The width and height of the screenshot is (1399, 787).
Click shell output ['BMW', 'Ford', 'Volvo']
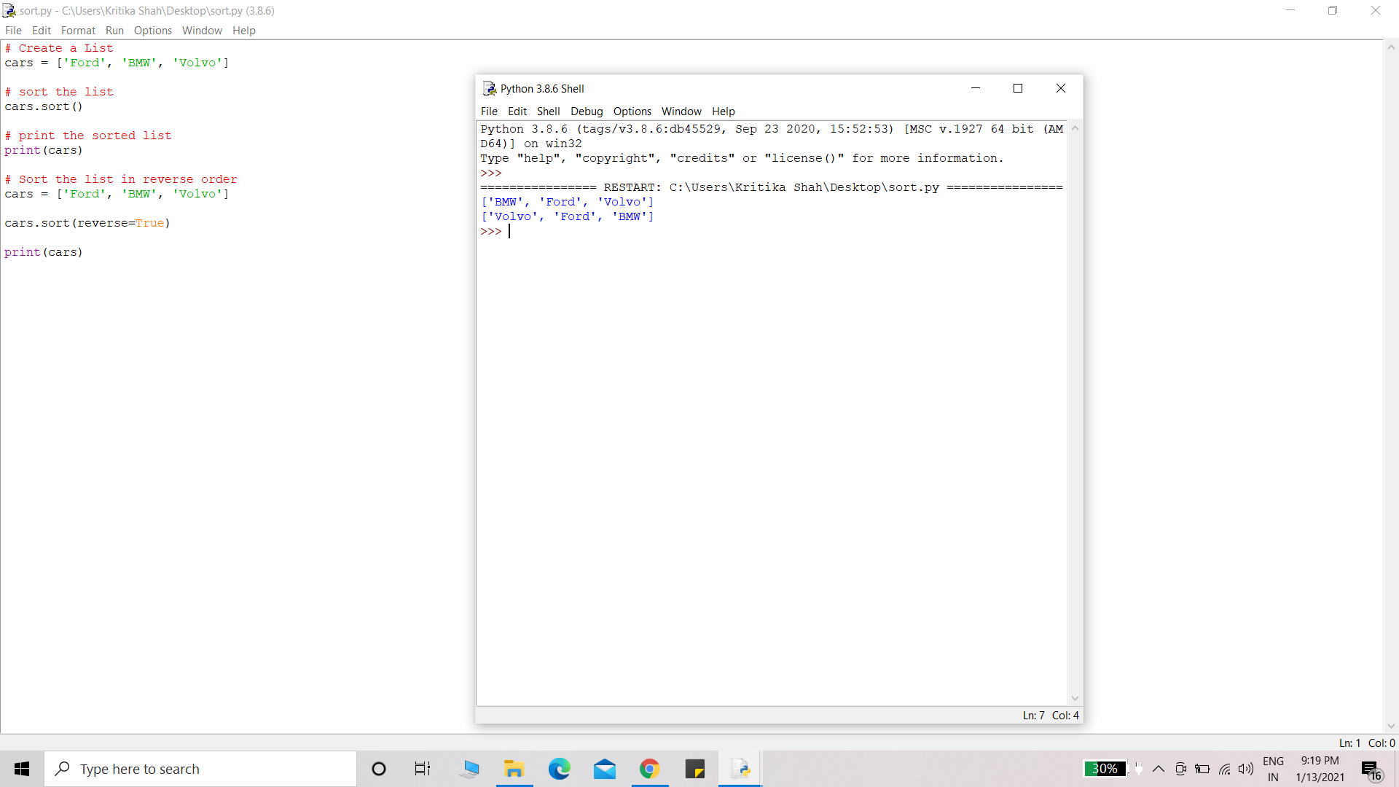click(567, 202)
